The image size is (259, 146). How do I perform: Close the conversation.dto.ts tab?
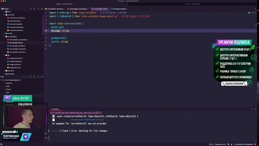coord(108,9)
